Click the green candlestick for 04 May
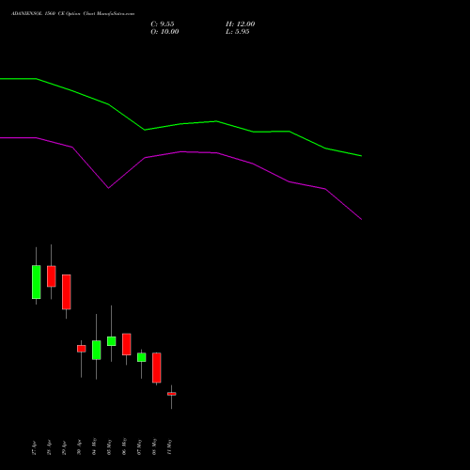 pos(97,350)
